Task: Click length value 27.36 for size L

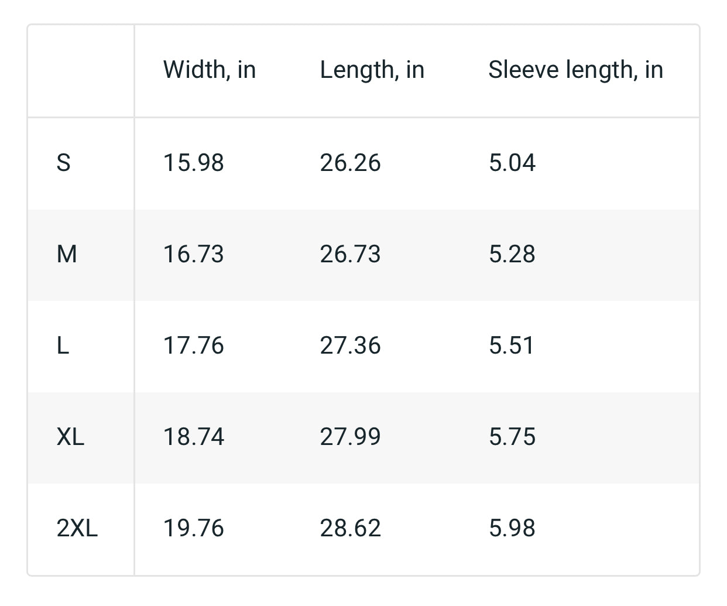Action: pos(350,345)
